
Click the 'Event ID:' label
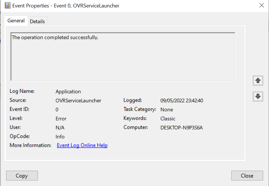click(x=19, y=109)
